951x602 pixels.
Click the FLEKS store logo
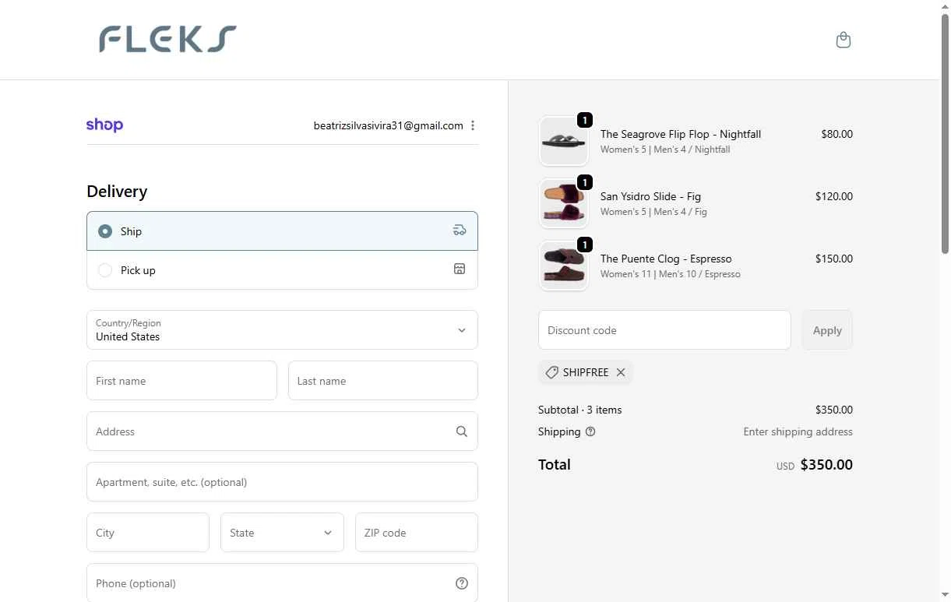[x=167, y=39]
